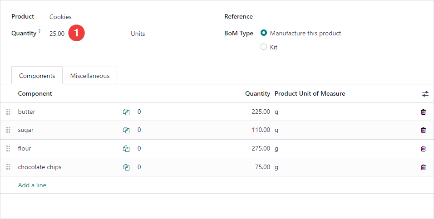Select the Components tab
This screenshot has height=219, width=434.
pos(37,76)
